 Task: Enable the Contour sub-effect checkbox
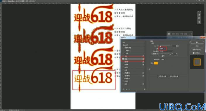pos(125,50)
